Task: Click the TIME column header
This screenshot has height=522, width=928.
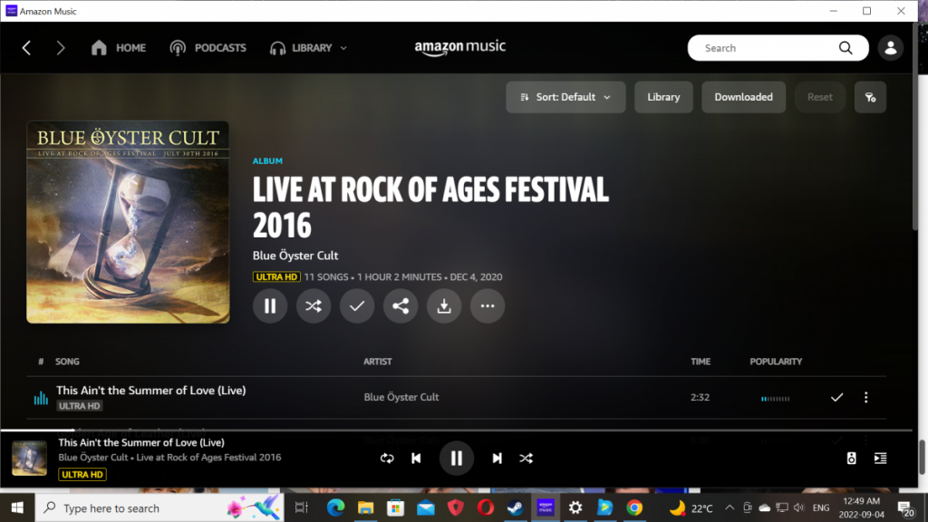Action: coord(701,362)
